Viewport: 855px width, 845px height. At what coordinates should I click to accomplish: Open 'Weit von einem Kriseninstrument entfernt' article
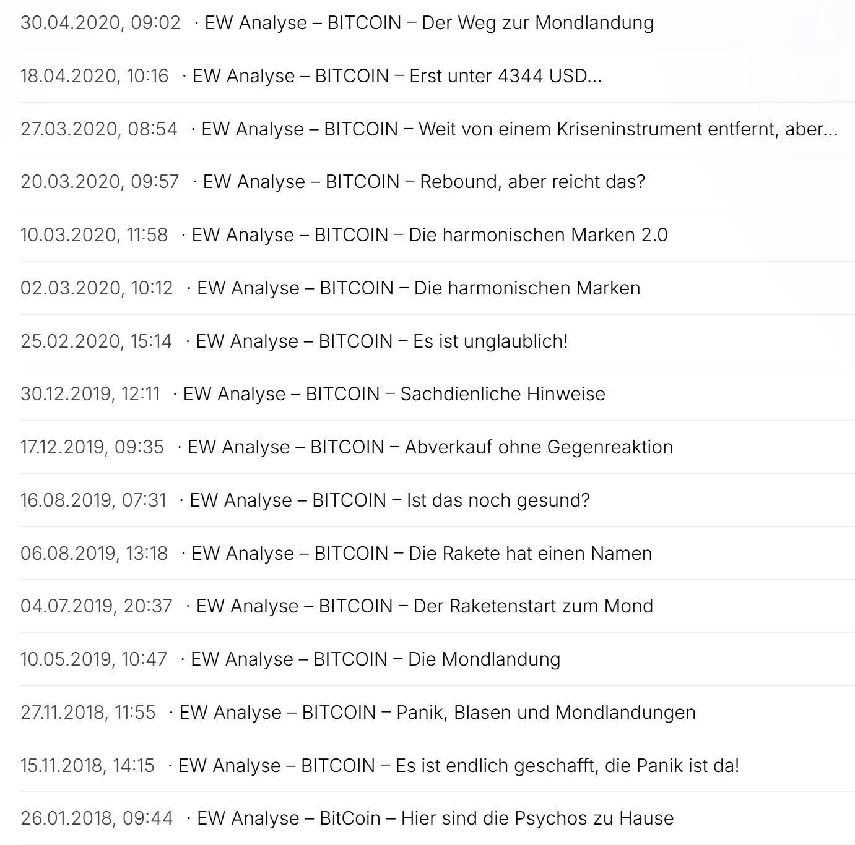(519, 129)
